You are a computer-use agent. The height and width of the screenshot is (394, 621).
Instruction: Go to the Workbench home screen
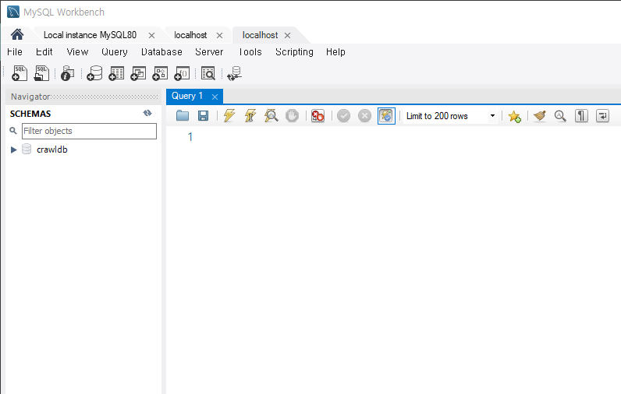point(17,35)
